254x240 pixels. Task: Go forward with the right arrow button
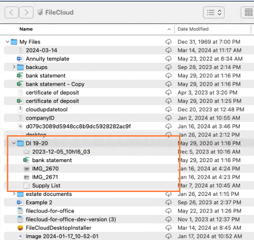point(26,12)
